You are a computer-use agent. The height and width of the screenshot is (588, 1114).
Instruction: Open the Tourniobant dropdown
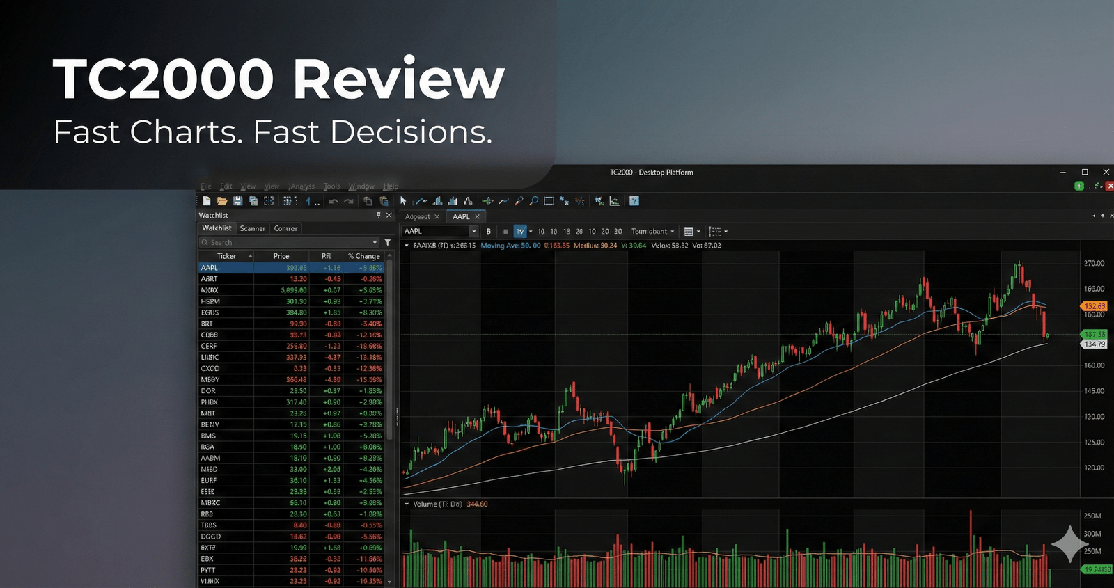(x=653, y=231)
